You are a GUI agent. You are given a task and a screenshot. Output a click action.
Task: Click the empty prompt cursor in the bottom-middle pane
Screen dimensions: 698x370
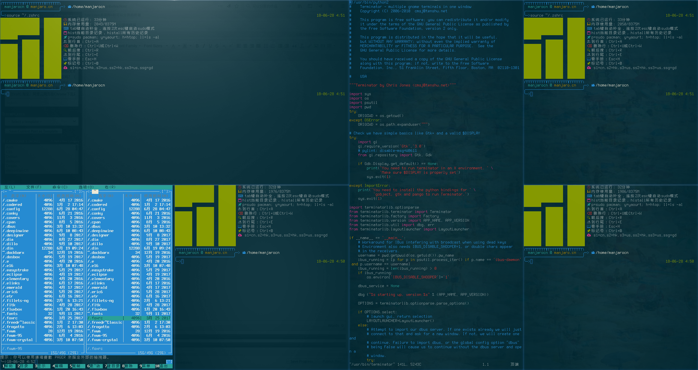pyautogui.click(x=182, y=261)
